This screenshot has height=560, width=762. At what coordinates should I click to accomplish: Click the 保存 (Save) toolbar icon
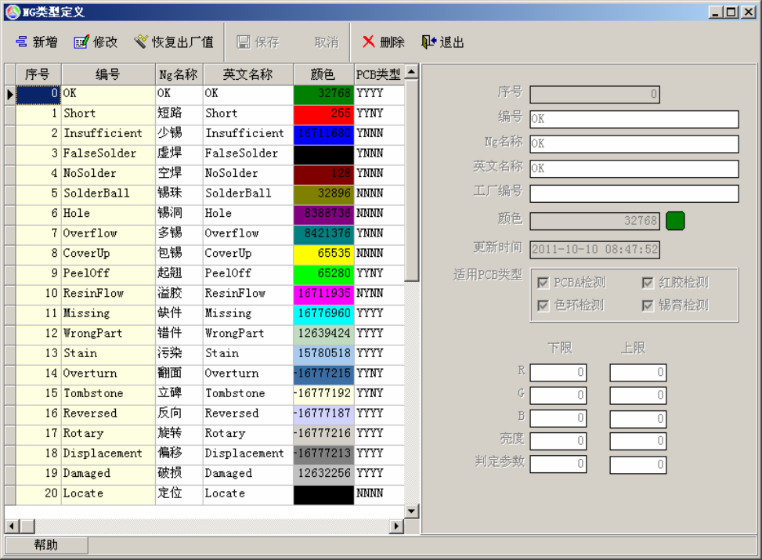pyautogui.click(x=244, y=42)
